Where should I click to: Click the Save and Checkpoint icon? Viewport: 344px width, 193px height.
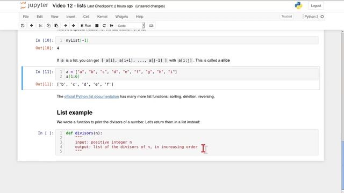pyautogui.click(x=23, y=26)
